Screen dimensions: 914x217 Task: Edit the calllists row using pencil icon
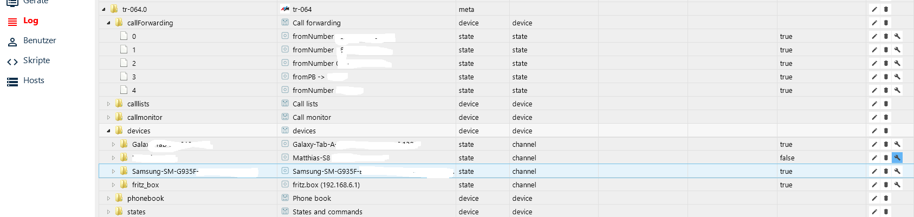coord(874,104)
